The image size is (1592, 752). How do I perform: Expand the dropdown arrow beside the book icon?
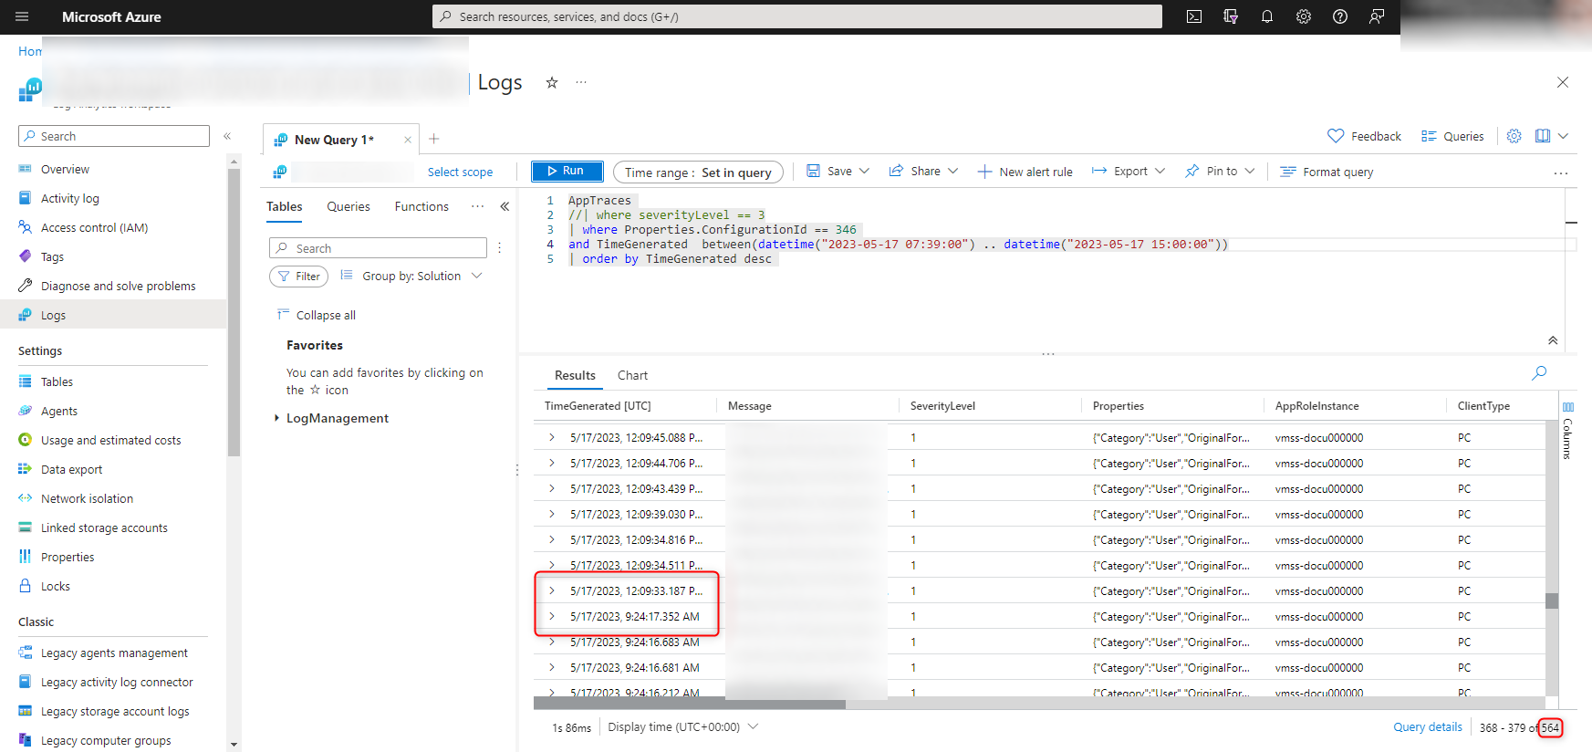click(1563, 136)
